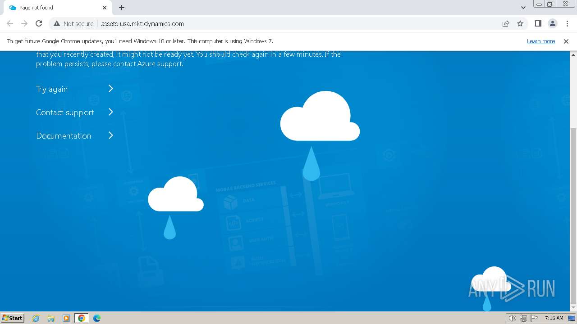Open the volume control in the system tray
577x324 pixels.
512,318
